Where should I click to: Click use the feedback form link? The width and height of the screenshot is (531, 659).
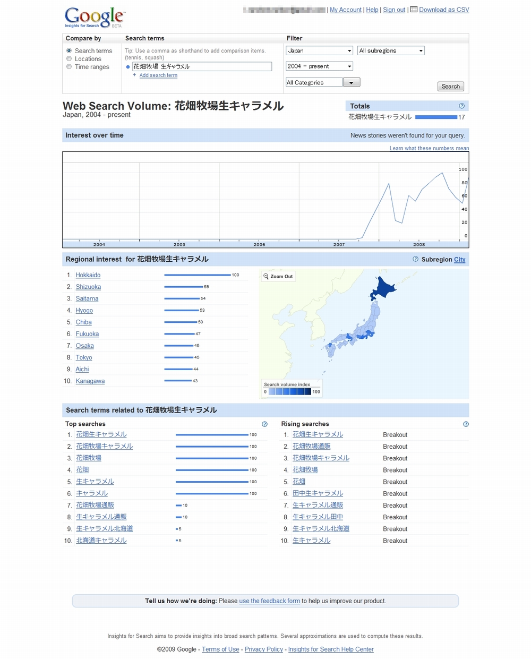[x=270, y=601]
